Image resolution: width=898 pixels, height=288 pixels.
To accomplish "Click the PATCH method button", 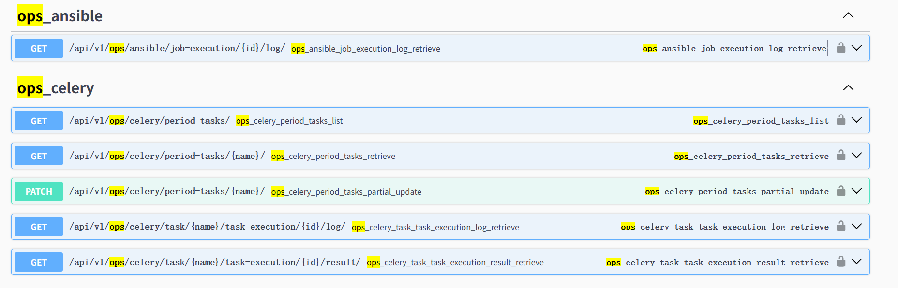I will pos(39,191).
